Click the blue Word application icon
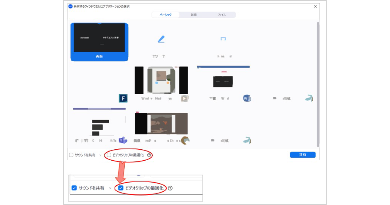The image size is (390, 205). point(247,98)
